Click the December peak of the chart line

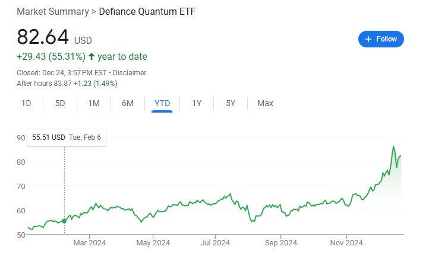coord(393,147)
